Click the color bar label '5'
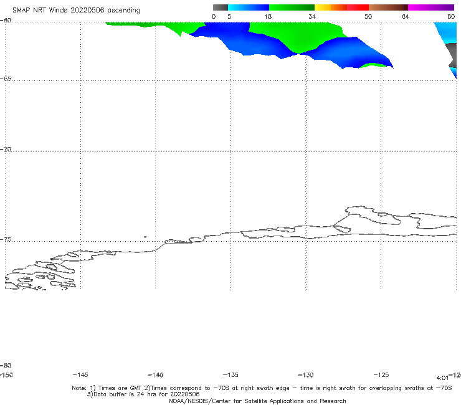Image resolution: width=461 pixels, height=405 pixels. 229,17
